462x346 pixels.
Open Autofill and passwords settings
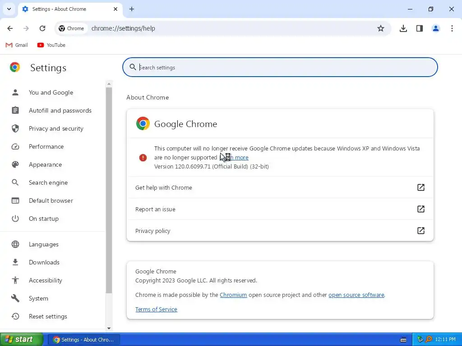point(60,110)
